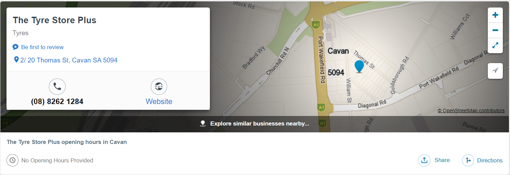This screenshot has width=510, height=175.
Task: Click the top A1 route shield
Action: 316,25
